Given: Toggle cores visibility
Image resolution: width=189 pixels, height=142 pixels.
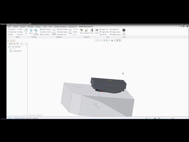Looking at the screenshot, I should click(x=104, y=30).
